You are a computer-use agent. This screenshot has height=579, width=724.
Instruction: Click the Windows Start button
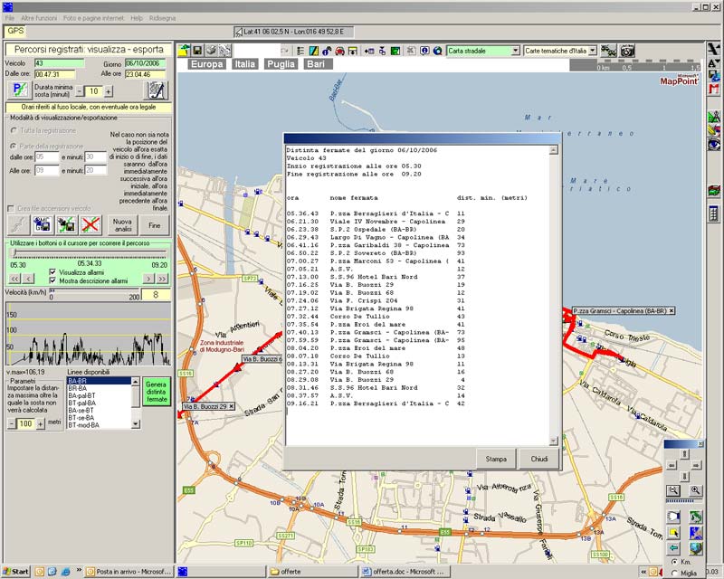pyautogui.click(x=15, y=572)
